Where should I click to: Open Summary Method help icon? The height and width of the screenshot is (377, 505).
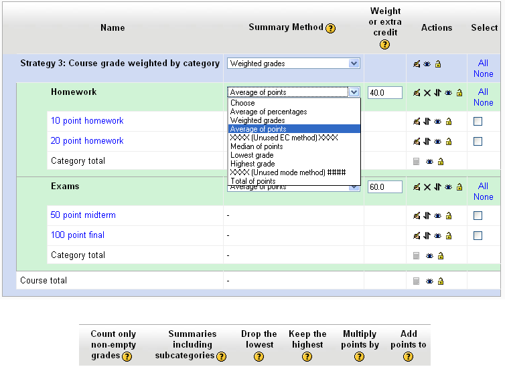click(330, 29)
